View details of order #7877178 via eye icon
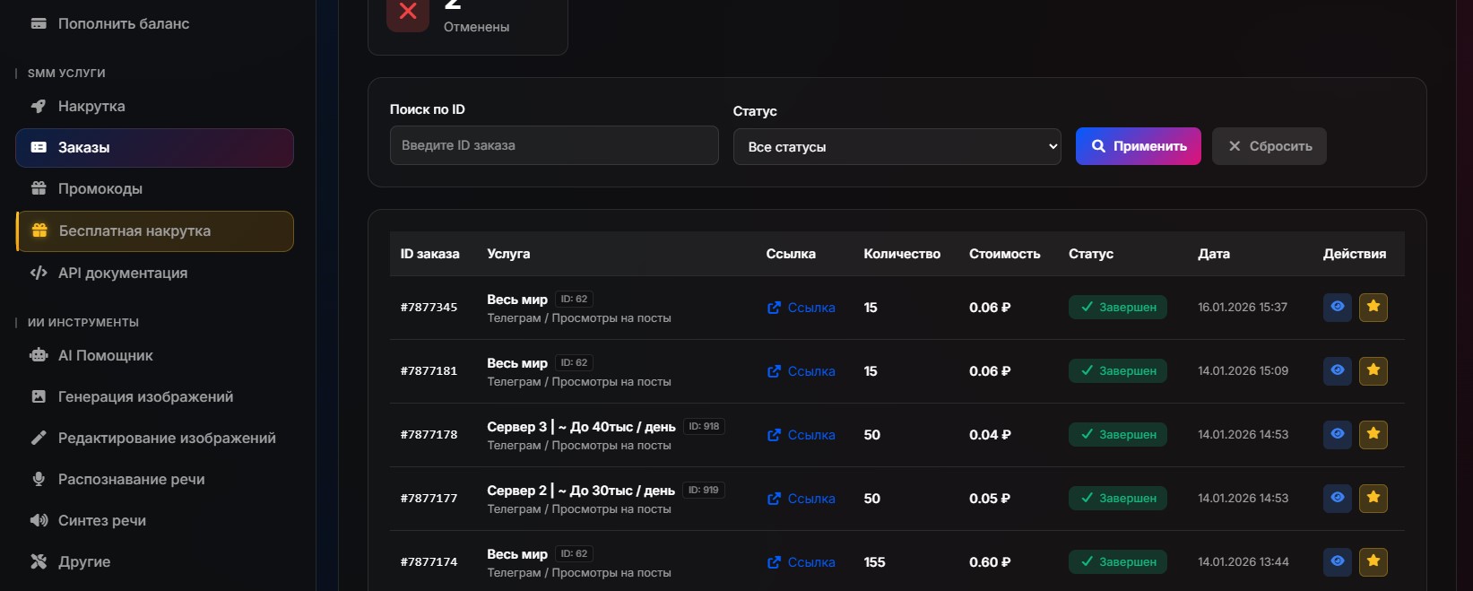The height and width of the screenshot is (591, 1473). (1337, 435)
